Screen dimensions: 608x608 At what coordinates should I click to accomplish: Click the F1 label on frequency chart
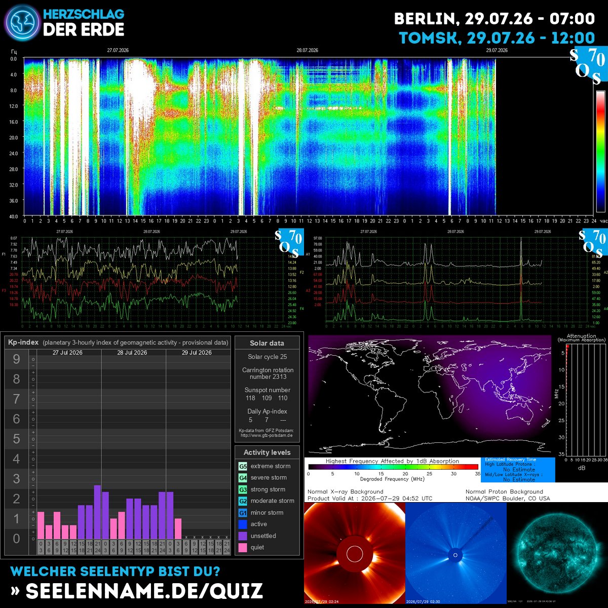coord(4,254)
